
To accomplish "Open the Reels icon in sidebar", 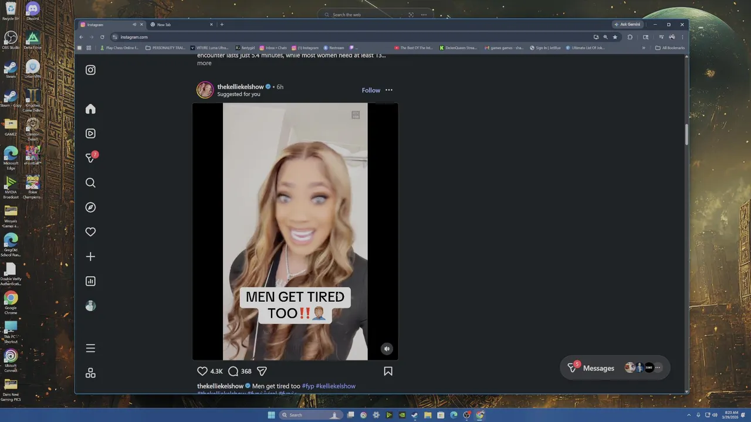I will point(90,134).
